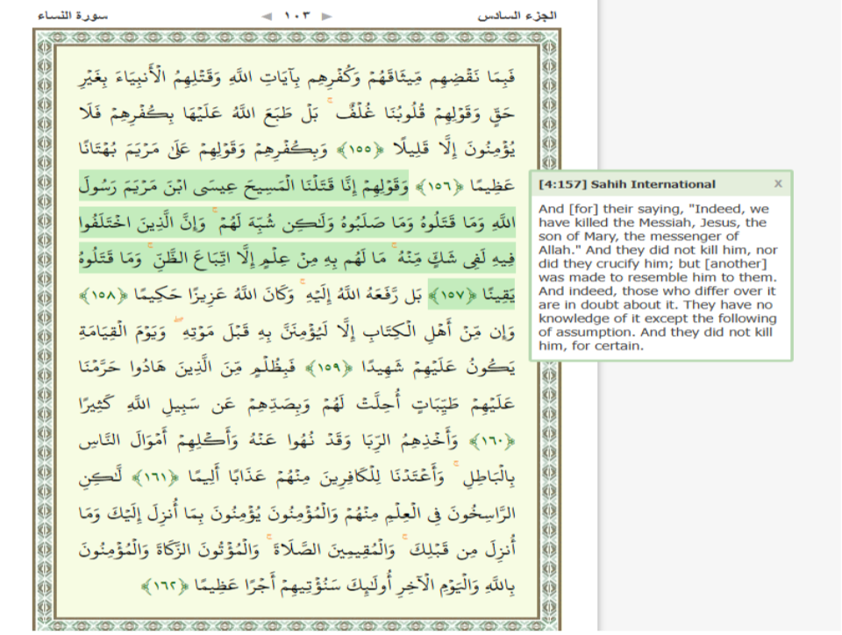
Task: Click the popup title "[4:157] Sahih International"
Action: [626, 184]
